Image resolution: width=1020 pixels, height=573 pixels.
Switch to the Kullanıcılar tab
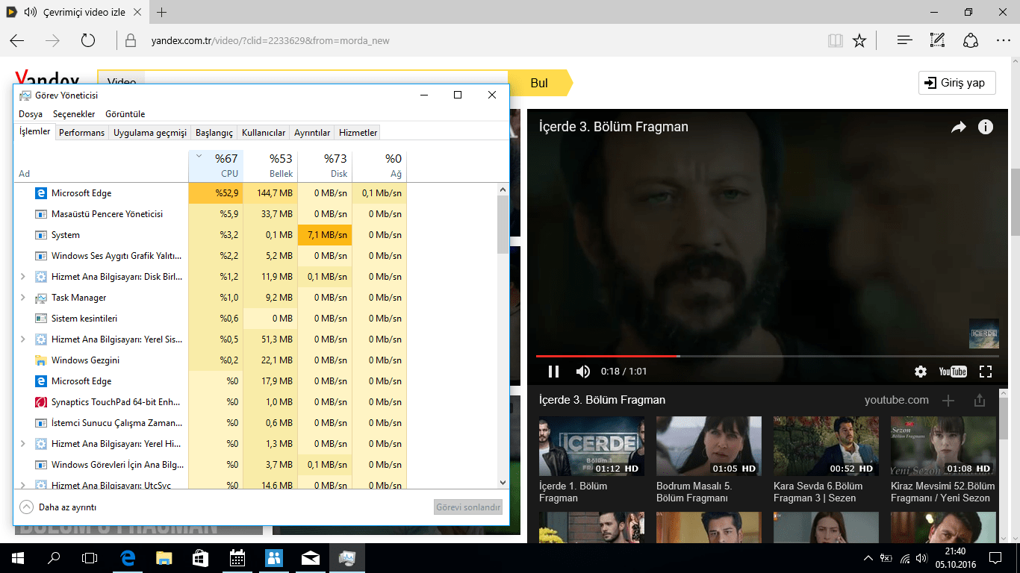tap(264, 133)
